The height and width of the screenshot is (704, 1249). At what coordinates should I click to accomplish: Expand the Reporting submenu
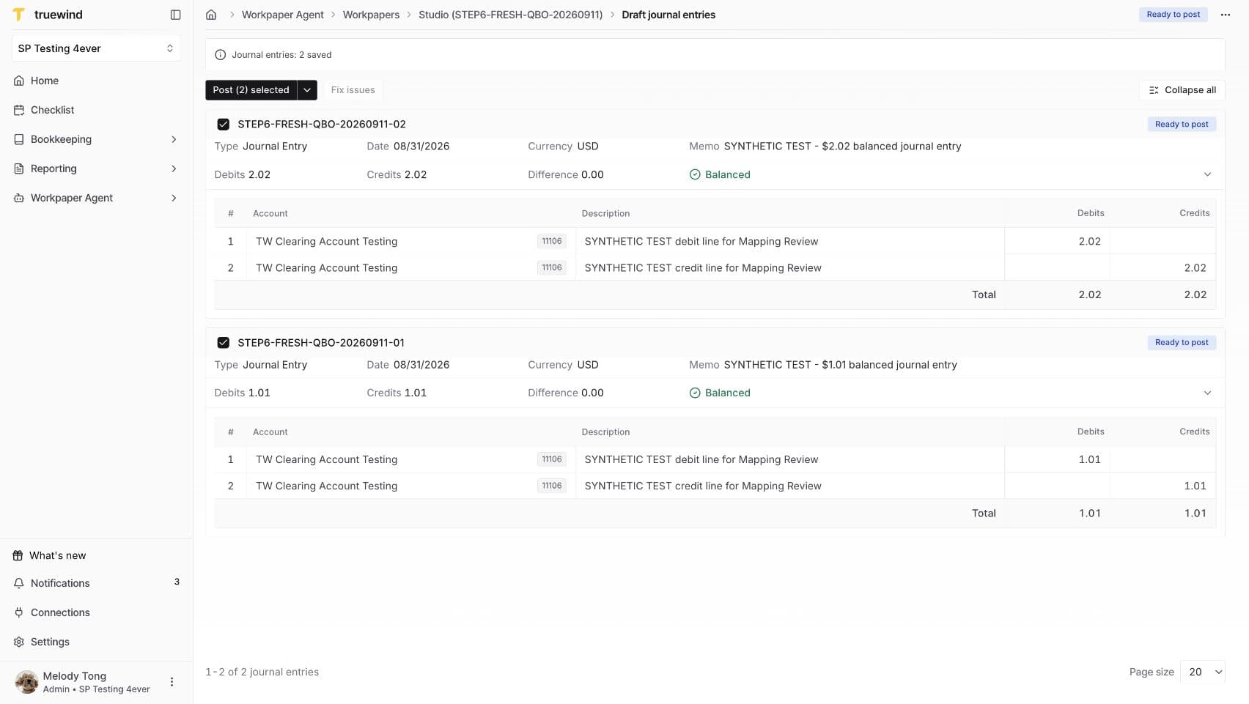tap(174, 168)
